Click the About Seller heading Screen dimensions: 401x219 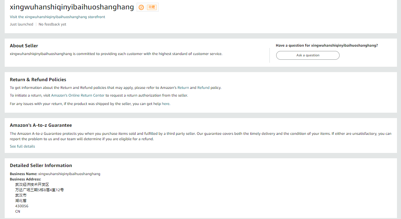tap(24, 46)
